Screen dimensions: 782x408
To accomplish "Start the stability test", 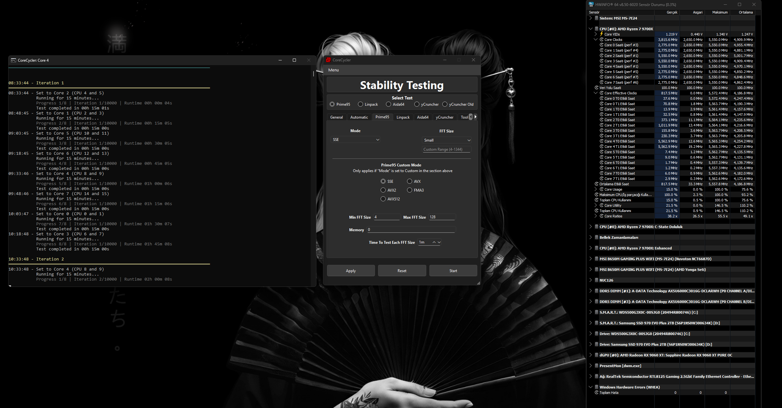I will point(453,271).
